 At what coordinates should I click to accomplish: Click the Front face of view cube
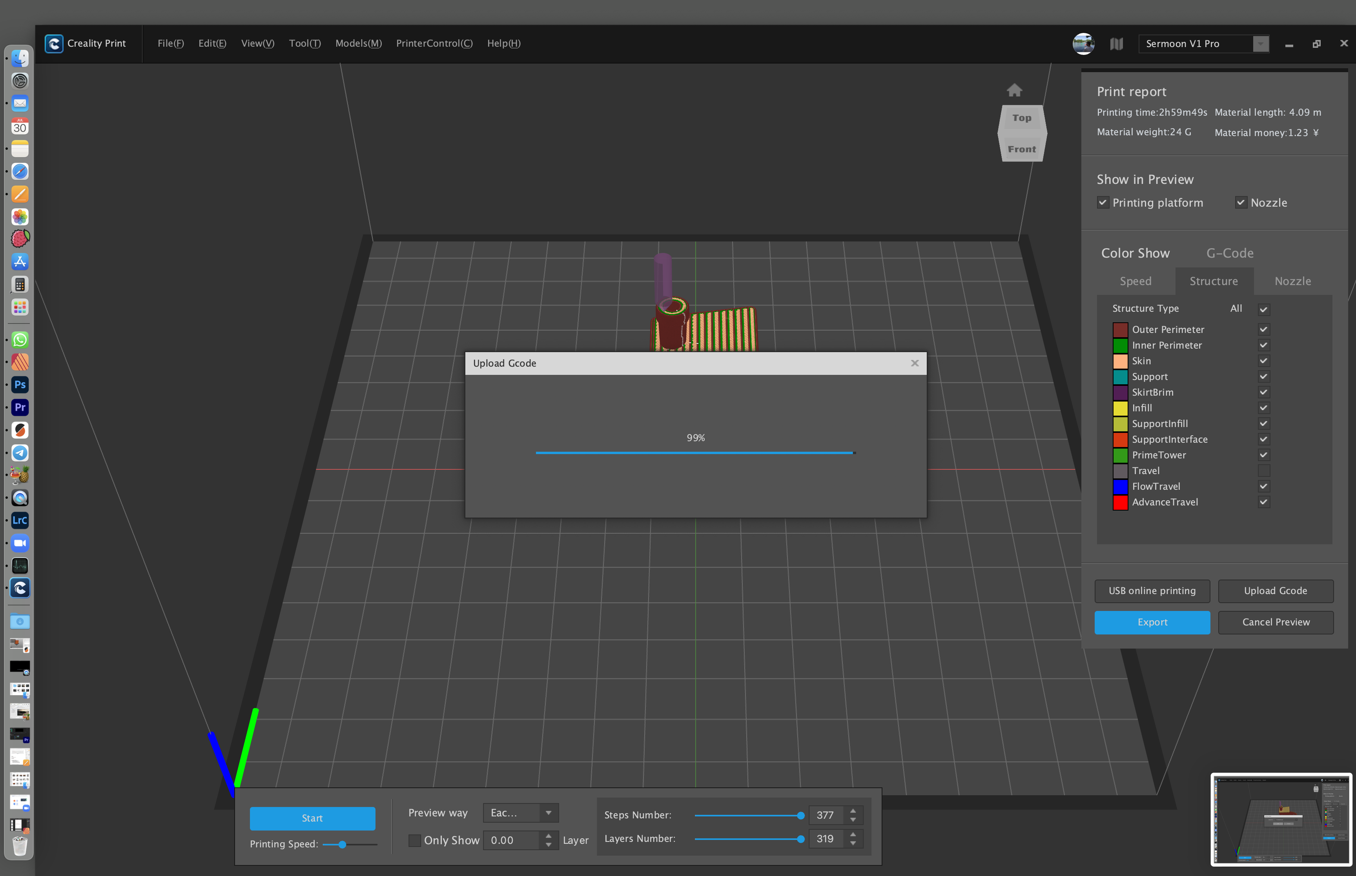click(x=1021, y=149)
